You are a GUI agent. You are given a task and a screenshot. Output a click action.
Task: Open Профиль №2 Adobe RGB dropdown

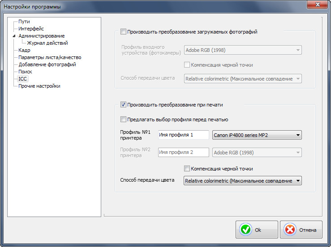pos(257,152)
